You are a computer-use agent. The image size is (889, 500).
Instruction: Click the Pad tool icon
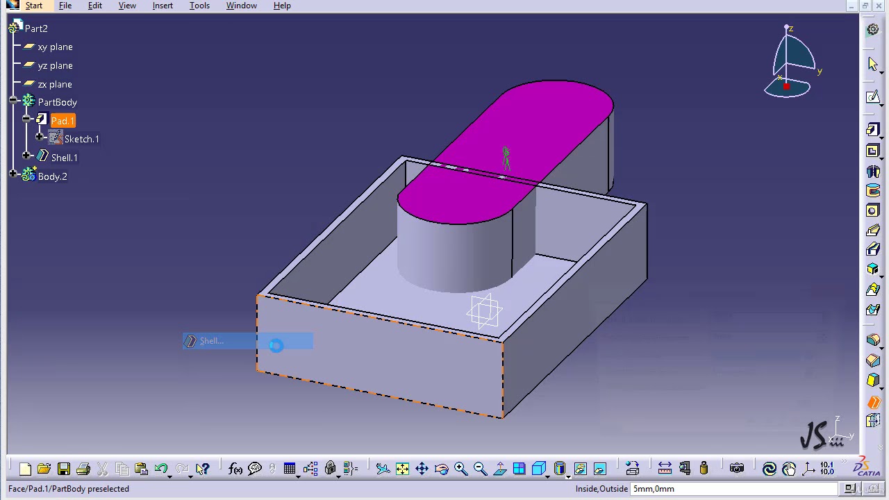[x=873, y=131]
